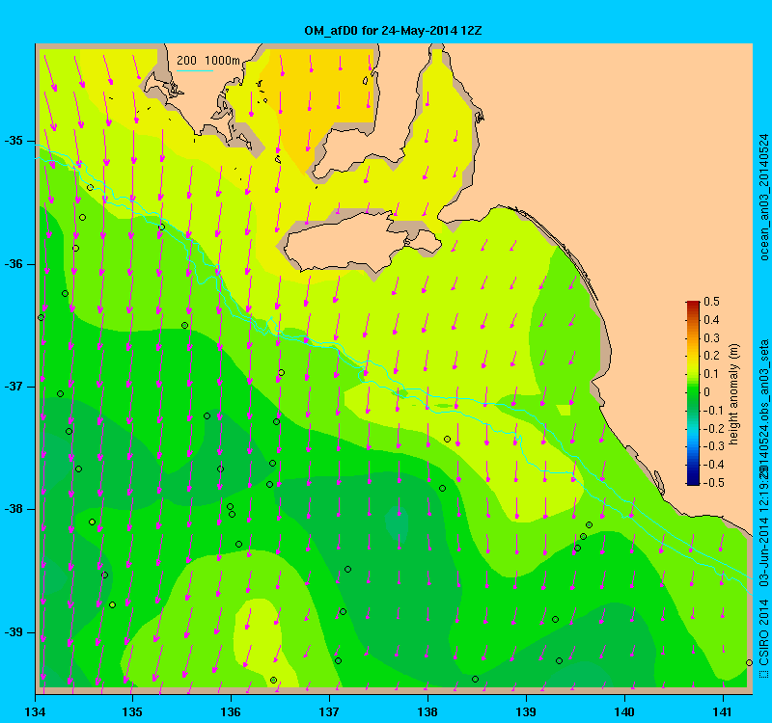
Task: Click the -37 latitude axis label
Action: tap(14, 387)
